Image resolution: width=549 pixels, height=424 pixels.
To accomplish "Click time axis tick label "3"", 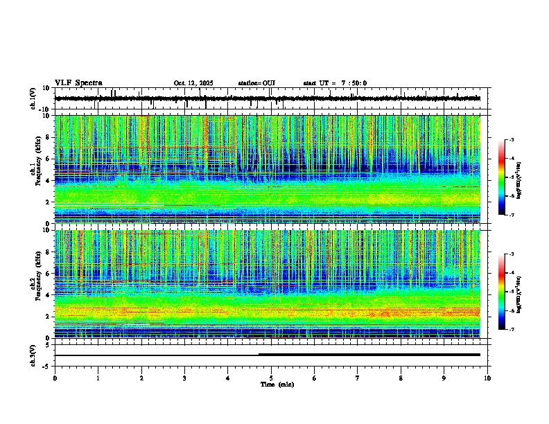I will [184, 378].
